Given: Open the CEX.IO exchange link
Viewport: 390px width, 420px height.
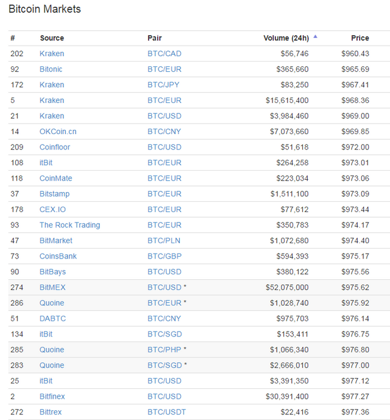Looking at the screenshot, I should click(52, 209).
